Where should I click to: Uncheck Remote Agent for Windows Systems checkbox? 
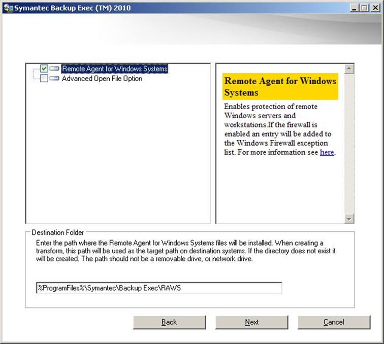[44, 68]
